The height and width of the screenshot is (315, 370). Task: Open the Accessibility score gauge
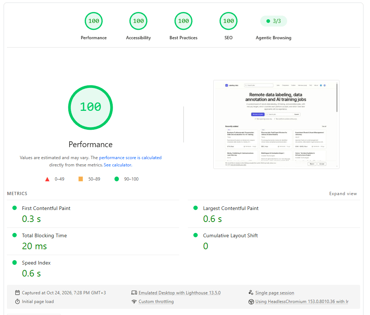138,21
